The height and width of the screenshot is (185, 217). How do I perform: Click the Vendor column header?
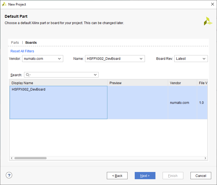click(x=182, y=83)
